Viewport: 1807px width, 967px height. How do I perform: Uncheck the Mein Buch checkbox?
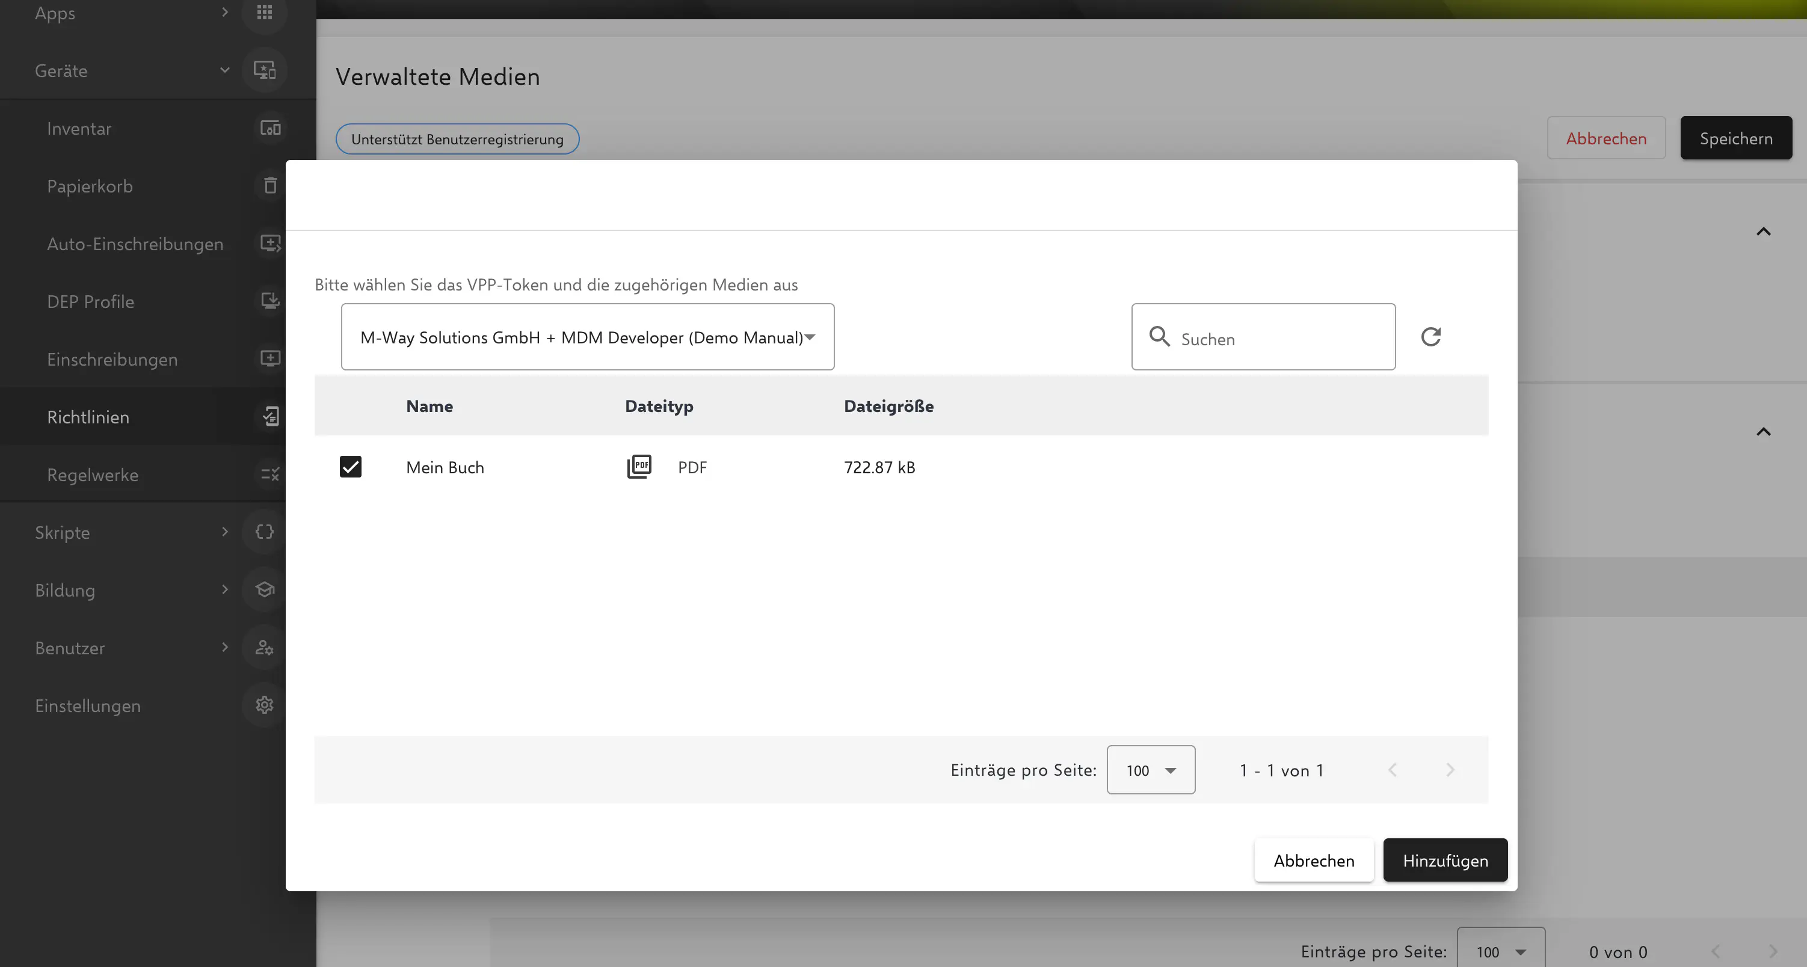pos(350,467)
